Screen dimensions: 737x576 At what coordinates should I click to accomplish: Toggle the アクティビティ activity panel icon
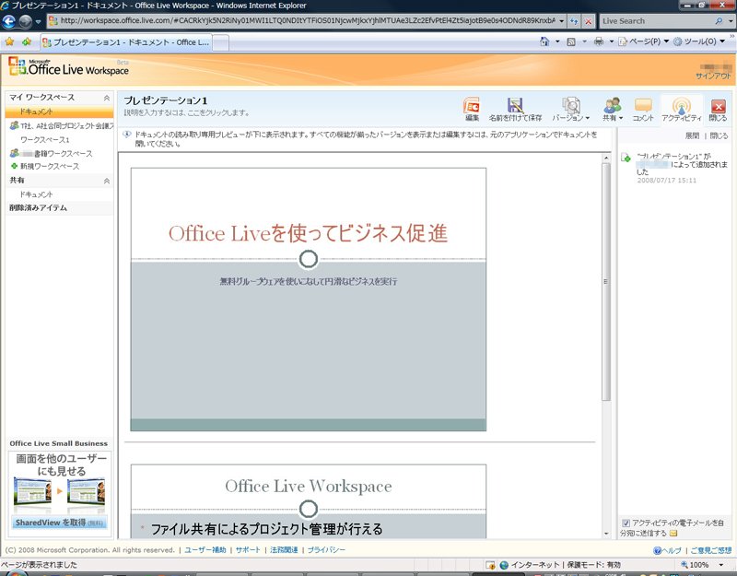coord(682,105)
